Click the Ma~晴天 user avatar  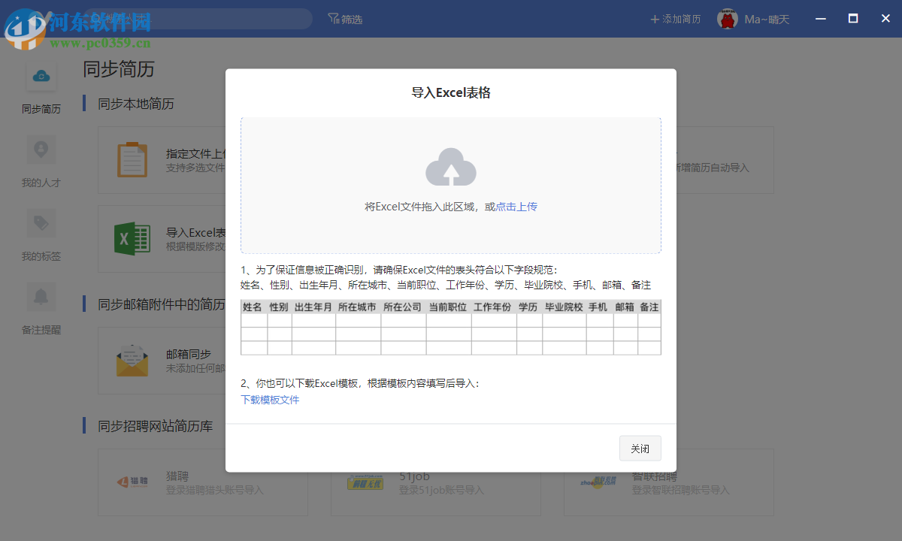(727, 18)
